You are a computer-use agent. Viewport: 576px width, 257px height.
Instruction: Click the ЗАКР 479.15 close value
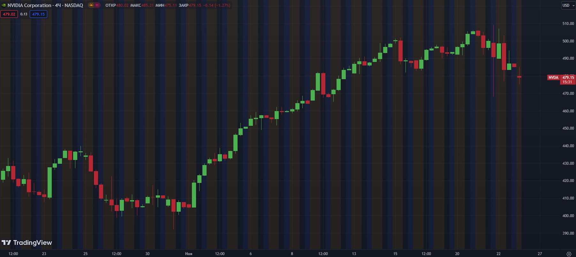[x=190, y=5]
